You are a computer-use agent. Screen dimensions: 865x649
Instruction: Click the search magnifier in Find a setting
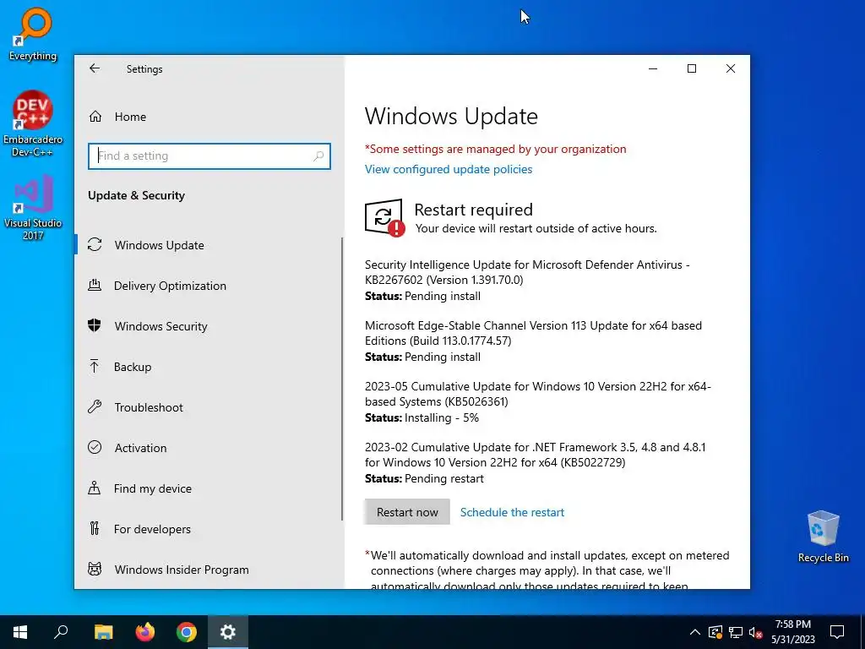tap(318, 156)
